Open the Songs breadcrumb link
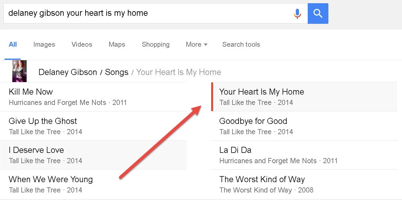This screenshot has height=206, width=402. (x=117, y=72)
